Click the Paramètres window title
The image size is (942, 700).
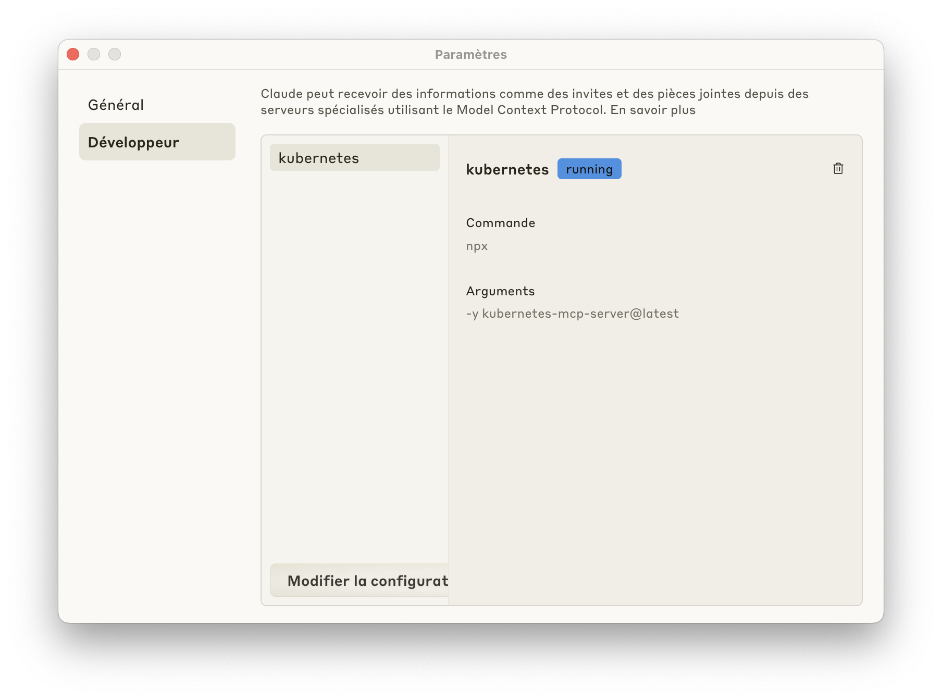click(x=470, y=55)
